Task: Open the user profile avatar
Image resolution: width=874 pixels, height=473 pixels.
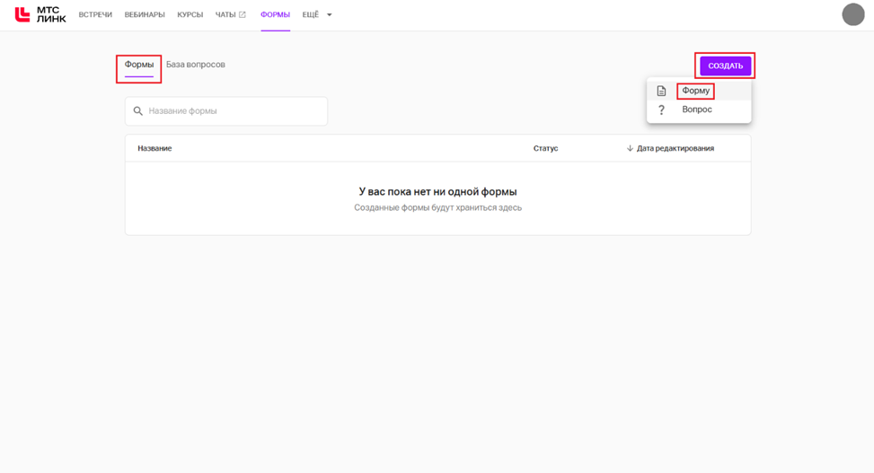Action: coord(852,14)
